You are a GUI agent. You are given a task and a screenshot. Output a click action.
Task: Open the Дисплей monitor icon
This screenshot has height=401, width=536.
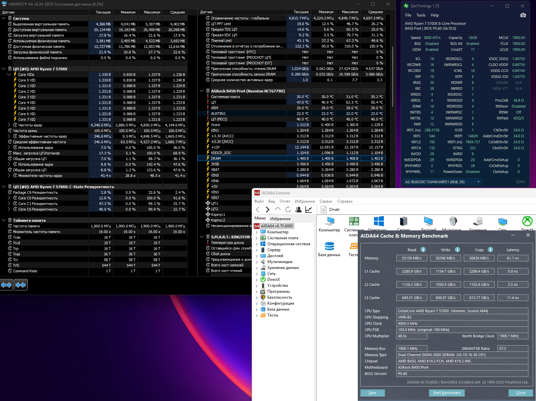[x=428, y=221]
